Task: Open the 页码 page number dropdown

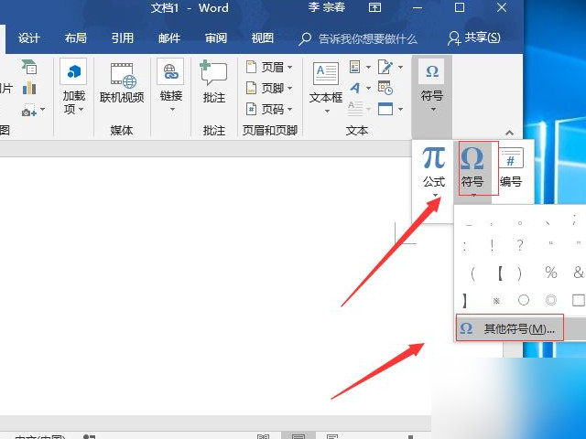Action: pos(269,110)
